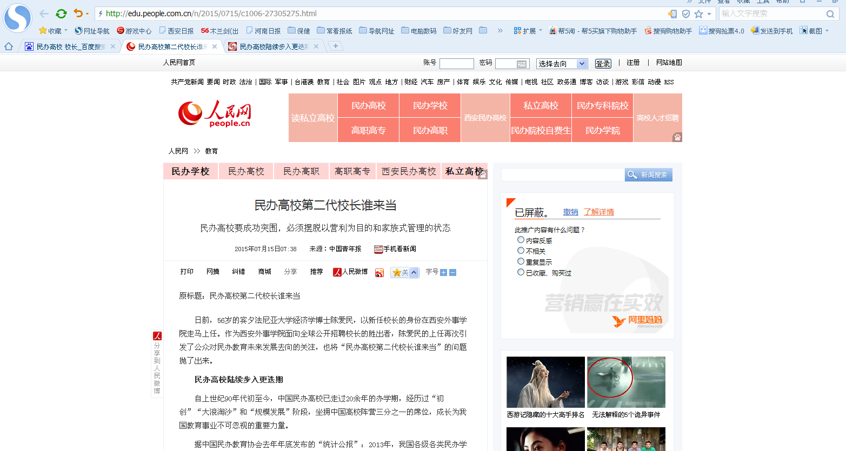Click the 手机看新闻 icon
This screenshot has width=846, height=451.
(x=378, y=249)
